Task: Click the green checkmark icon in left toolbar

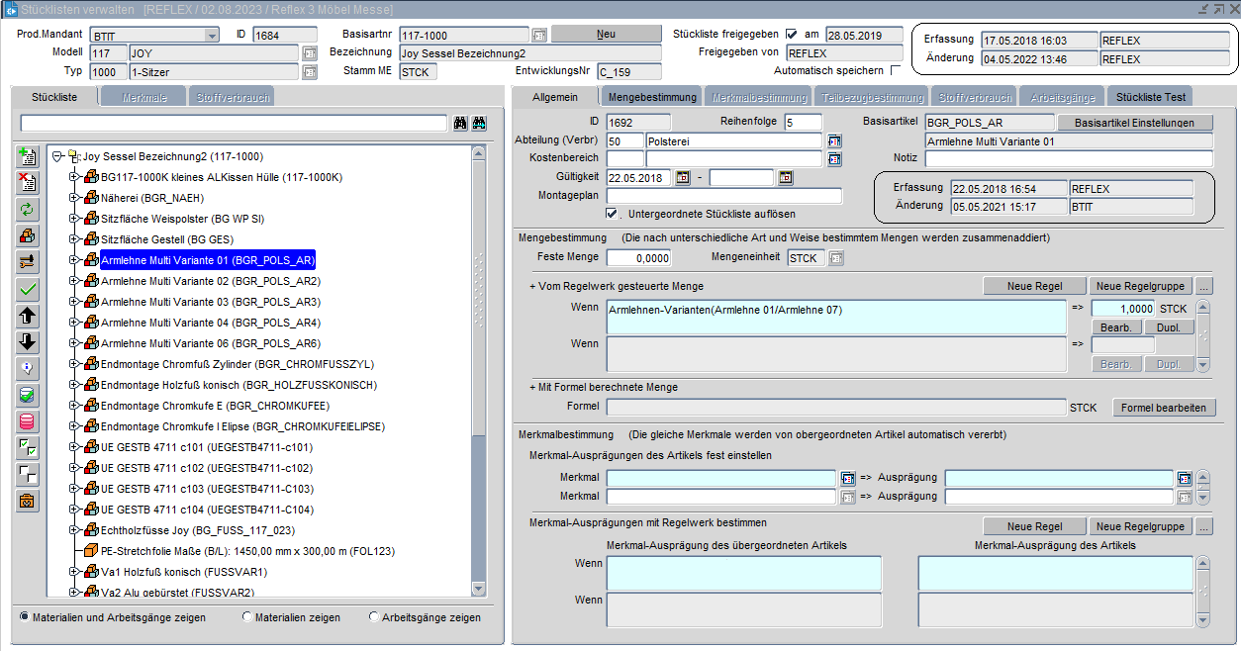Action: pos(28,290)
